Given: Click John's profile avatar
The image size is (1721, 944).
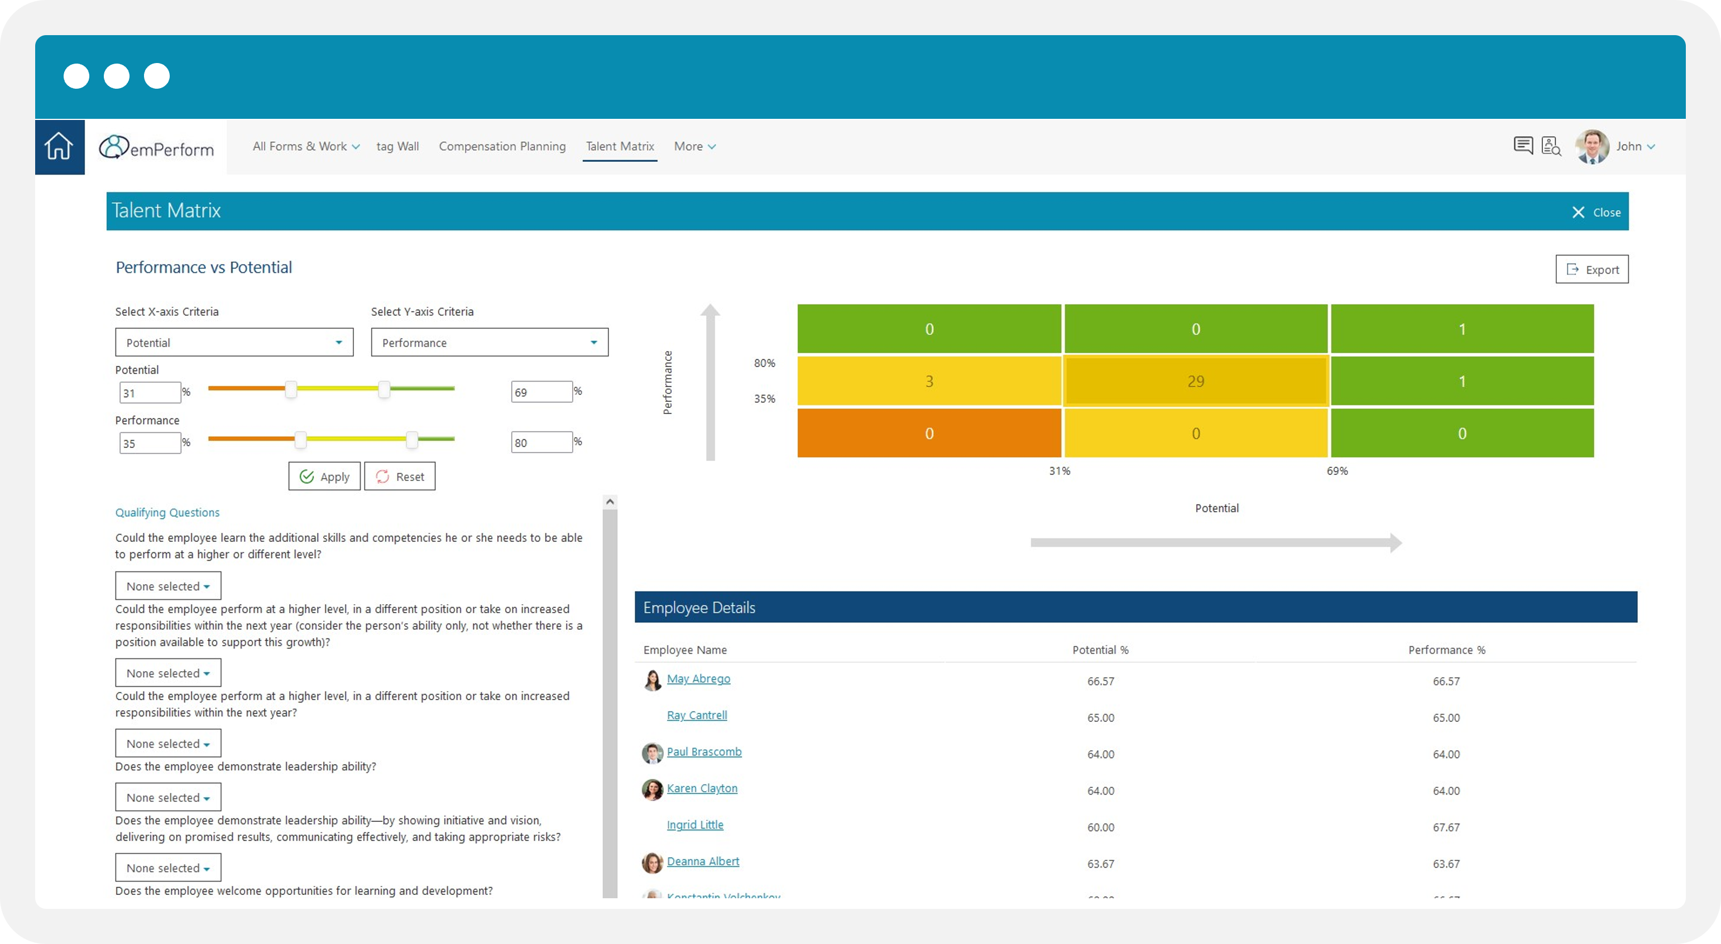Looking at the screenshot, I should [x=1591, y=146].
